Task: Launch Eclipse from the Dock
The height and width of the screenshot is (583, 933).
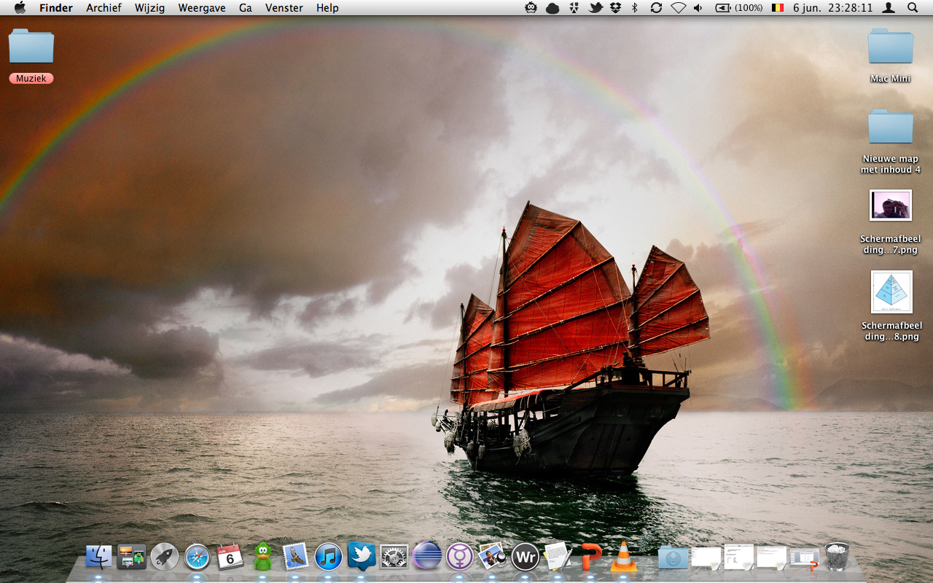Action: pos(427,557)
